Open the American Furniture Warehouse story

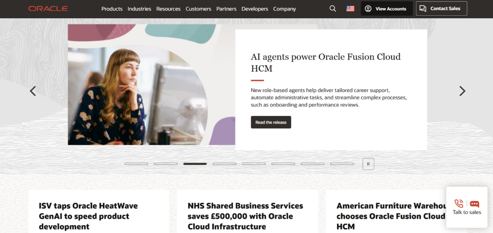(391, 216)
